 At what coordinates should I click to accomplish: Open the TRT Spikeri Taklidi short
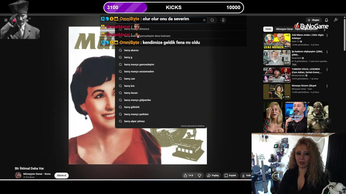tap(296, 117)
